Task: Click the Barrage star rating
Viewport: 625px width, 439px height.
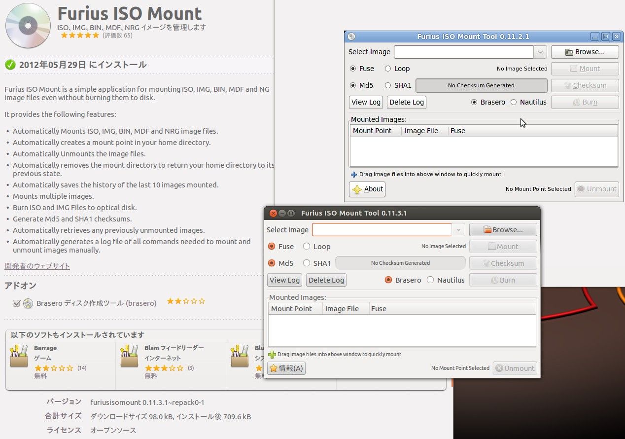Action: coord(54,368)
